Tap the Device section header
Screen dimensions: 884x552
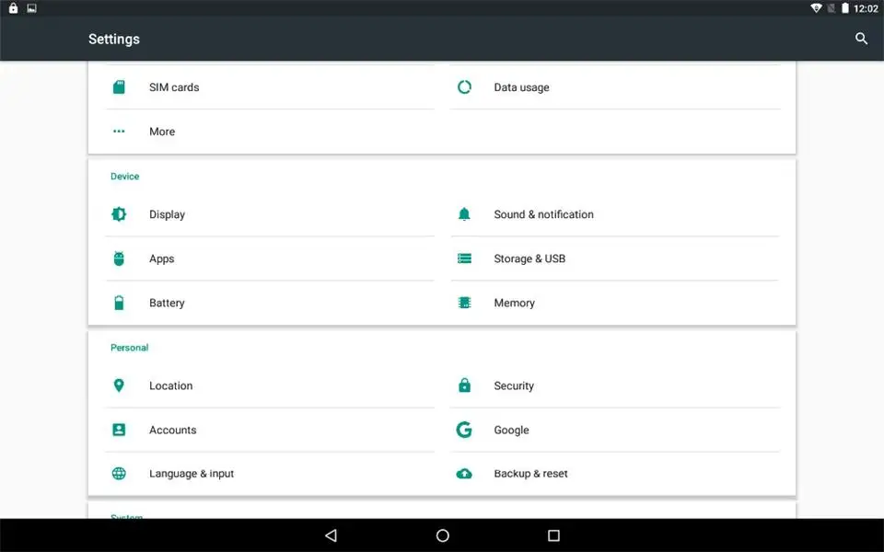coord(124,177)
